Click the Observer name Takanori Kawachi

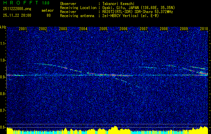click(117, 4)
